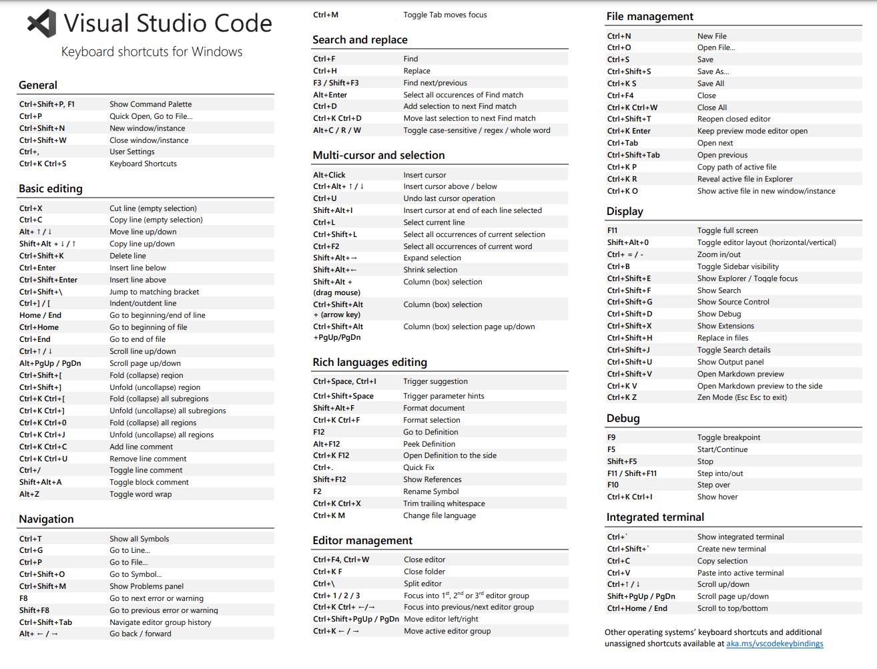
Task: Select the "Show Problems panel" entry
Action: [146, 586]
